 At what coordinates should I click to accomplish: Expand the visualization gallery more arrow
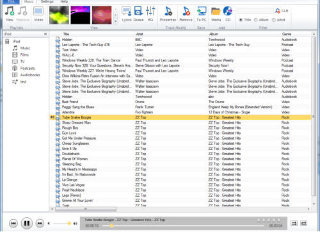click(115, 21)
